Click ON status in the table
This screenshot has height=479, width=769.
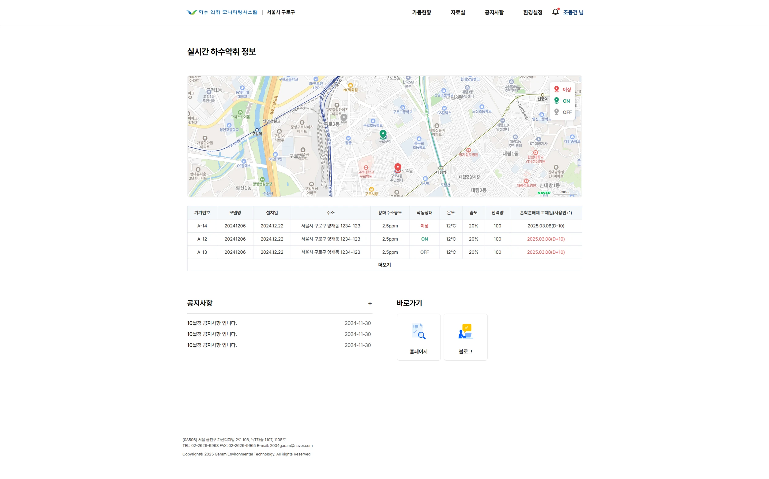(x=425, y=239)
